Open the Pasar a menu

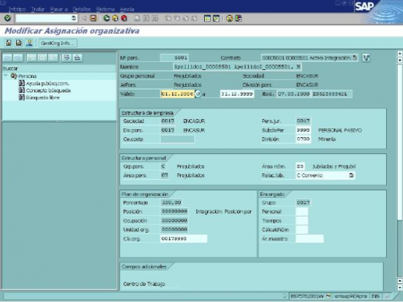click(59, 9)
